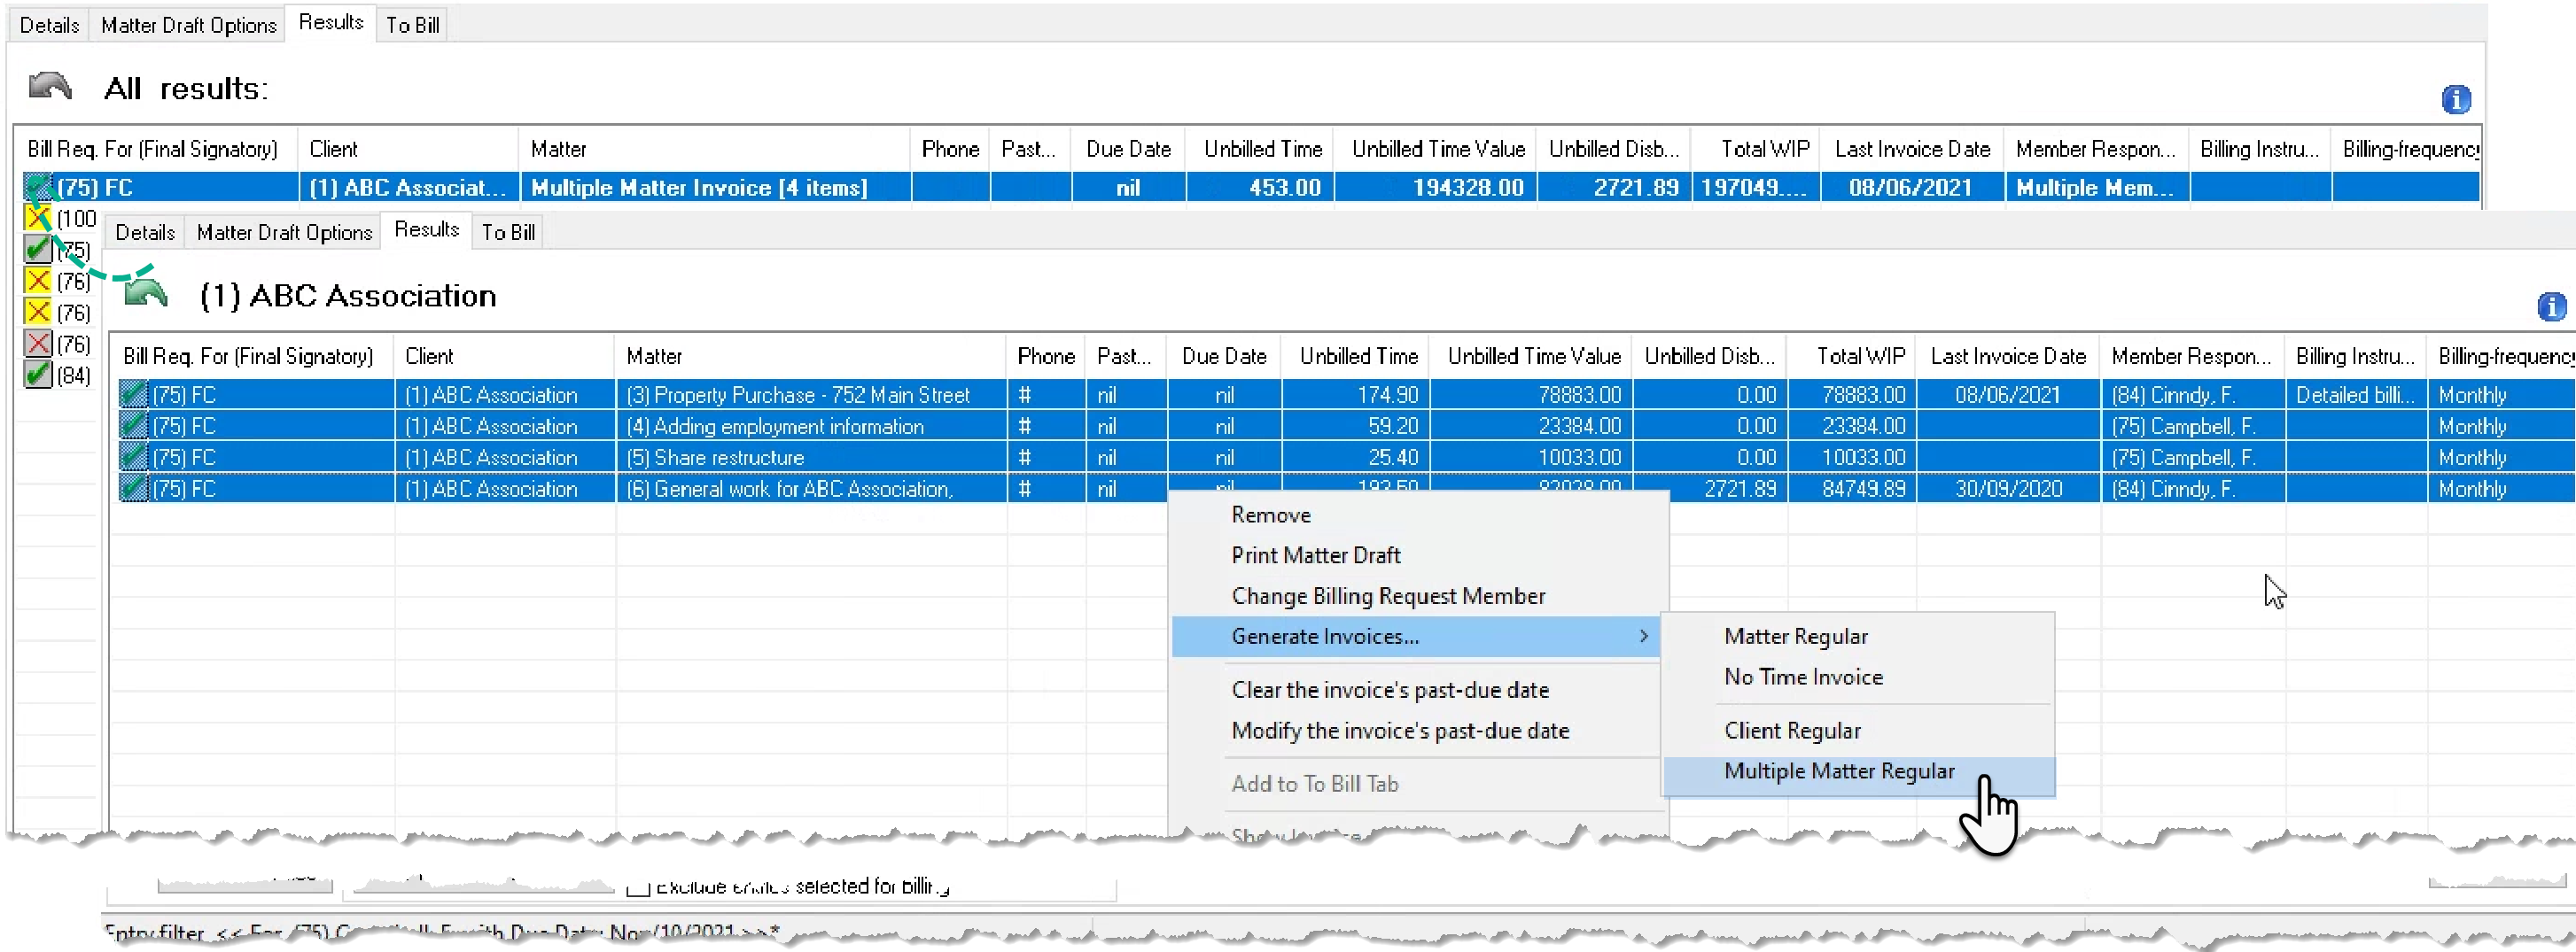Click Clear the invoice's past-due date
This screenshot has width=2576, height=952.
(1390, 690)
